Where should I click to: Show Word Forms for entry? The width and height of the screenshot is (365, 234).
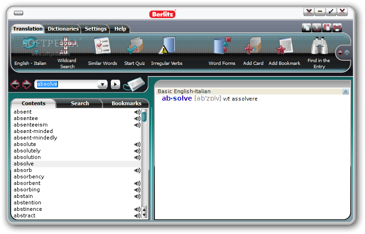tap(222, 51)
